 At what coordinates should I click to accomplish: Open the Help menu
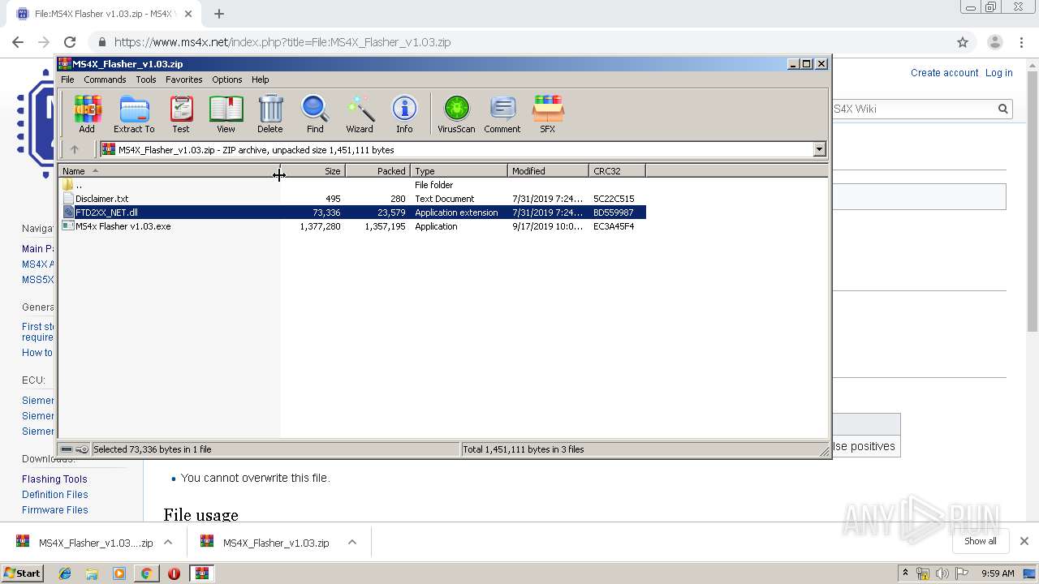(260, 79)
